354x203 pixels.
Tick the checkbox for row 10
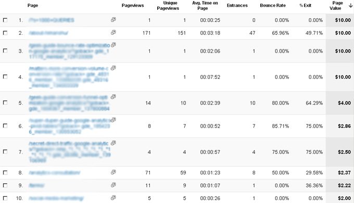(5, 198)
